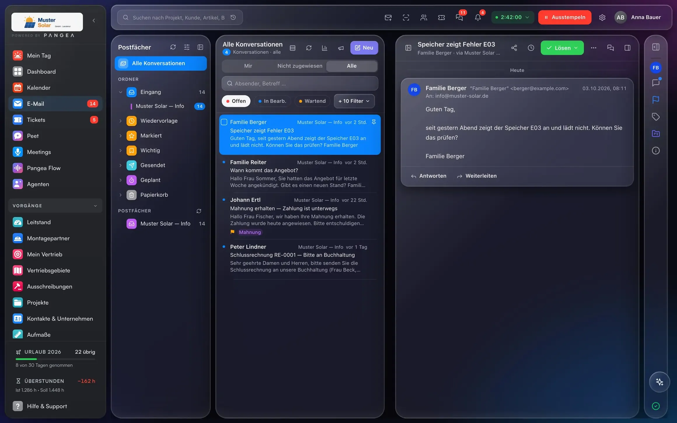
Task: Expand the Wiedervorlage folder
Action: coord(121,121)
